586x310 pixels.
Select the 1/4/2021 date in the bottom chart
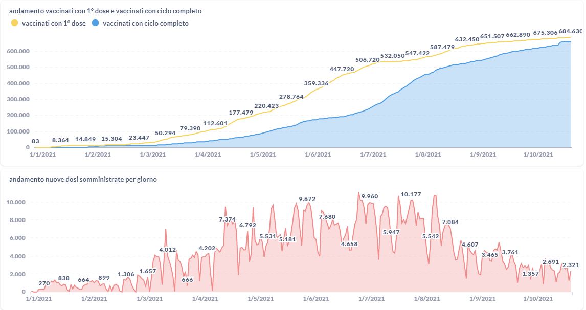208,299
